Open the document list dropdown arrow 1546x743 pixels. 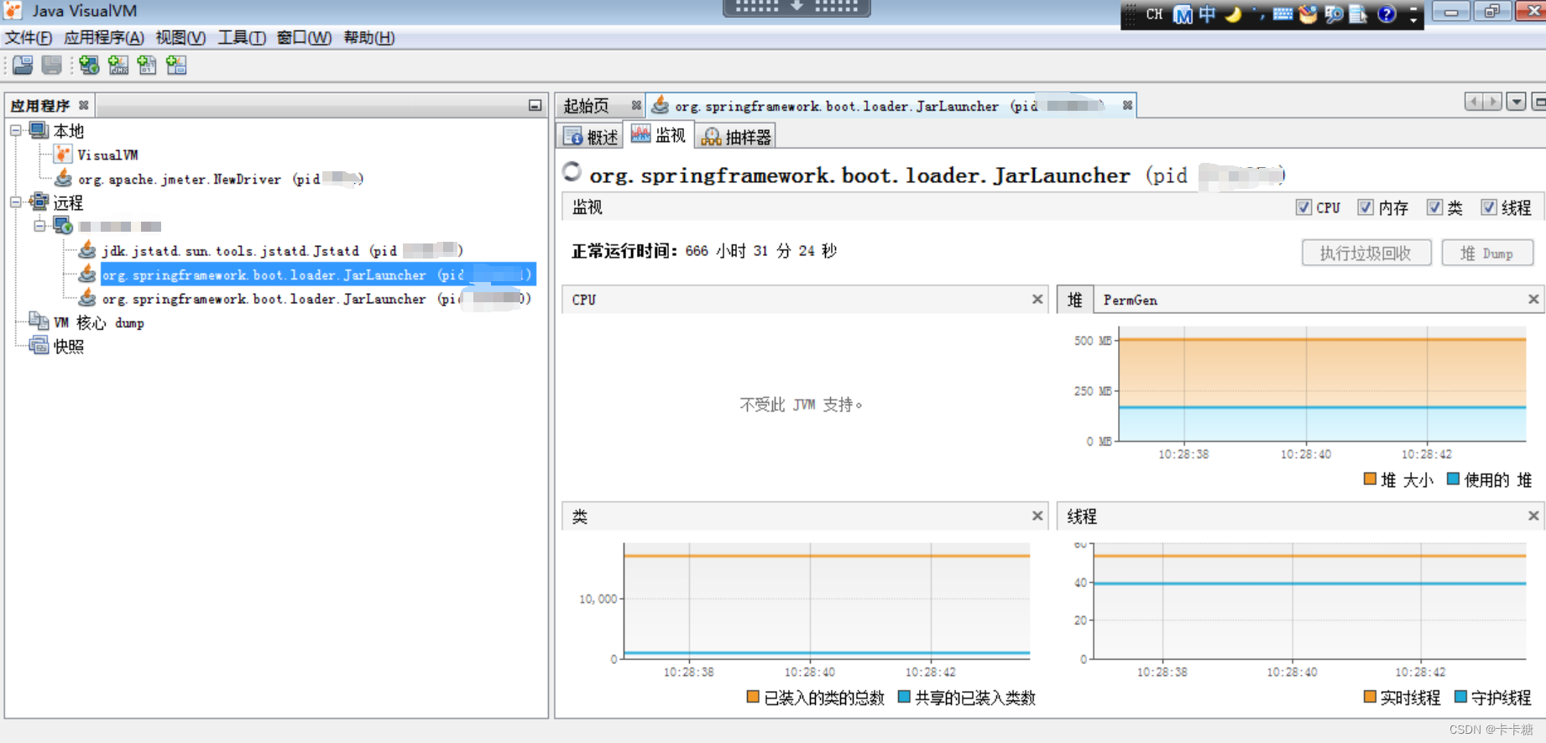pos(1516,102)
